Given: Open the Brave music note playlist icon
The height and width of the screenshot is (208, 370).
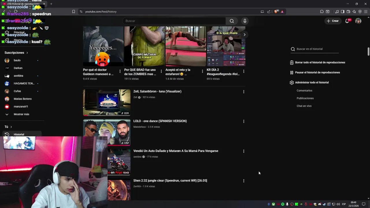Looking at the screenshot, I should [337, 12].
